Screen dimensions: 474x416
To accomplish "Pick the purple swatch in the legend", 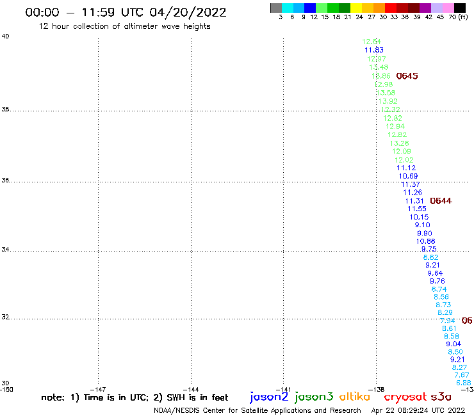I will click(x=425, y=8).
